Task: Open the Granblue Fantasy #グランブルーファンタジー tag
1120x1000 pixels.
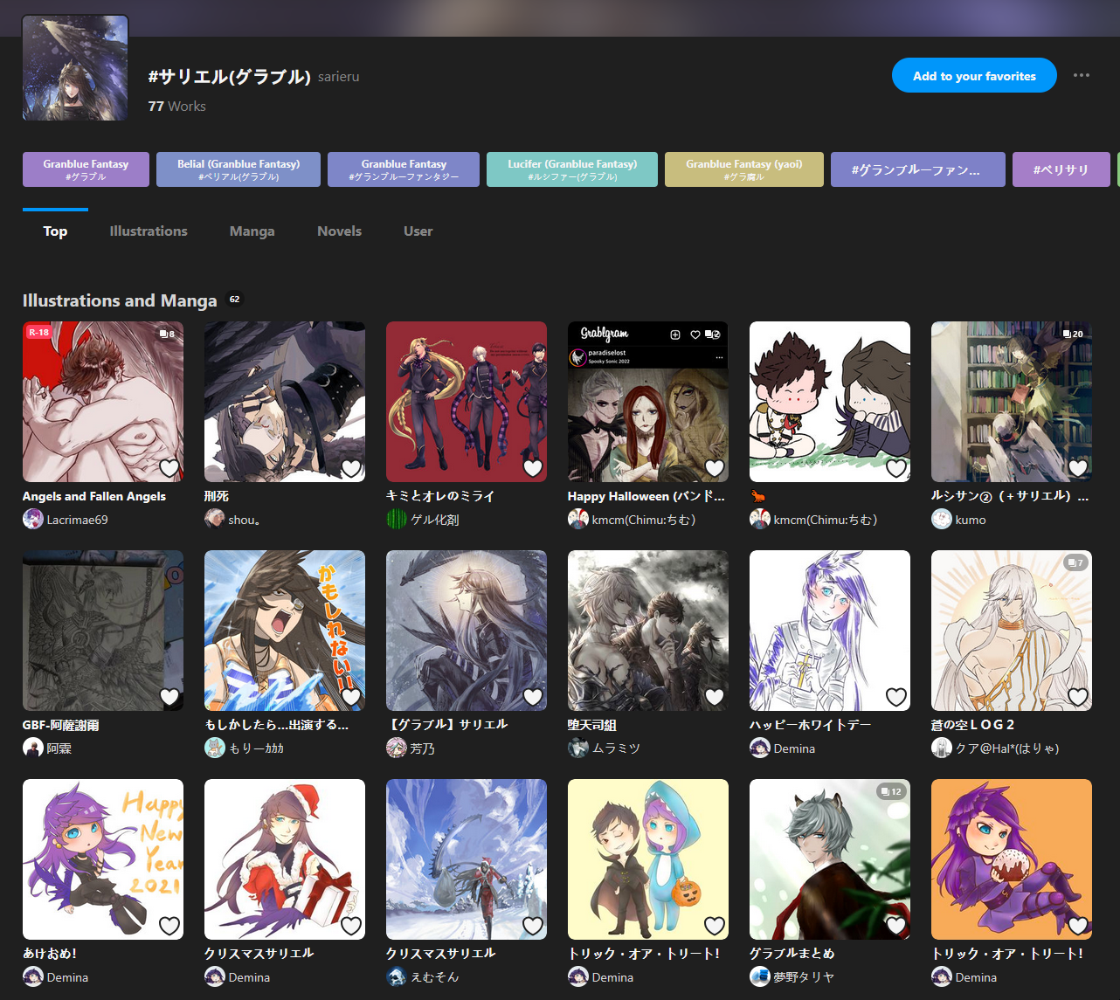Action: [404, 169]
